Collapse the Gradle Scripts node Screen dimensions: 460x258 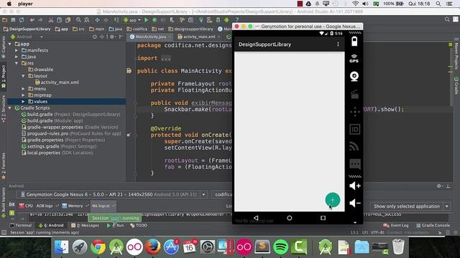pos(10,108)
